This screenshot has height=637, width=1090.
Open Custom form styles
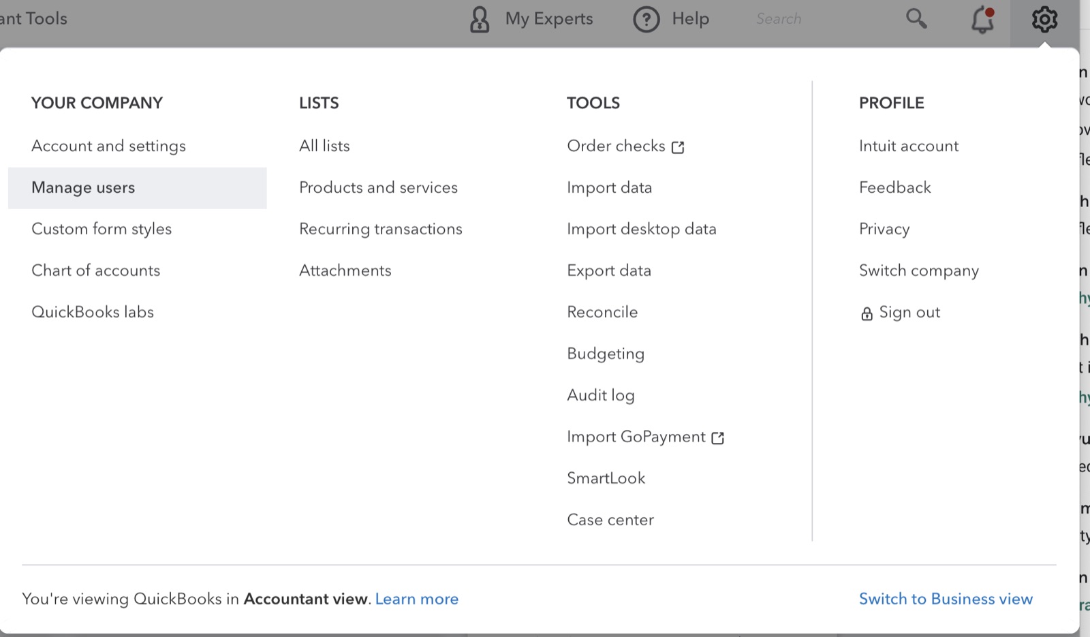[102, 229]
